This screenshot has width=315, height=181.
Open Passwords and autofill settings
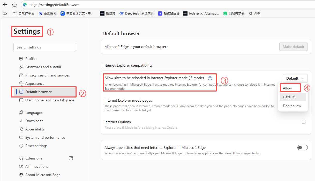pos(45,67)
